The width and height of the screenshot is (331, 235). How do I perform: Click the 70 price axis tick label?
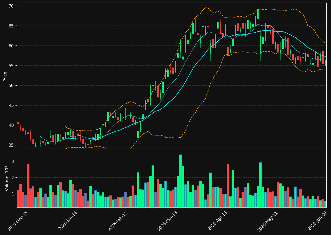click(12, 6)
